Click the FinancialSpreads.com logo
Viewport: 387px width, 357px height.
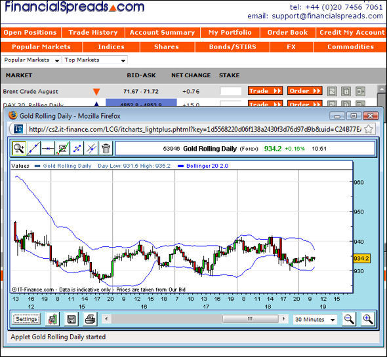(75, 7)
